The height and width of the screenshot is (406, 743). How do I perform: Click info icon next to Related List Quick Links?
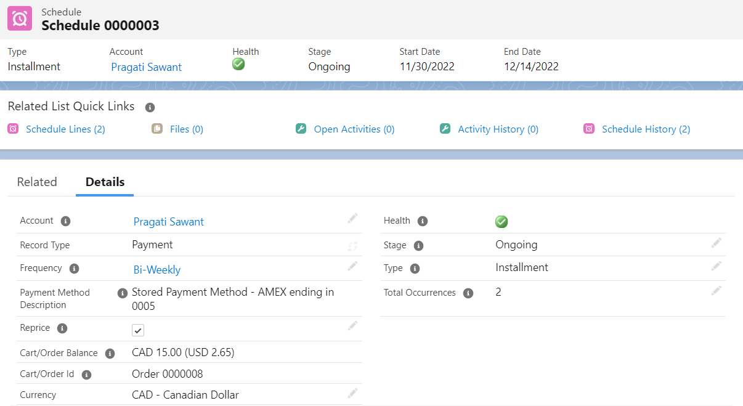[x=150, y=107]
